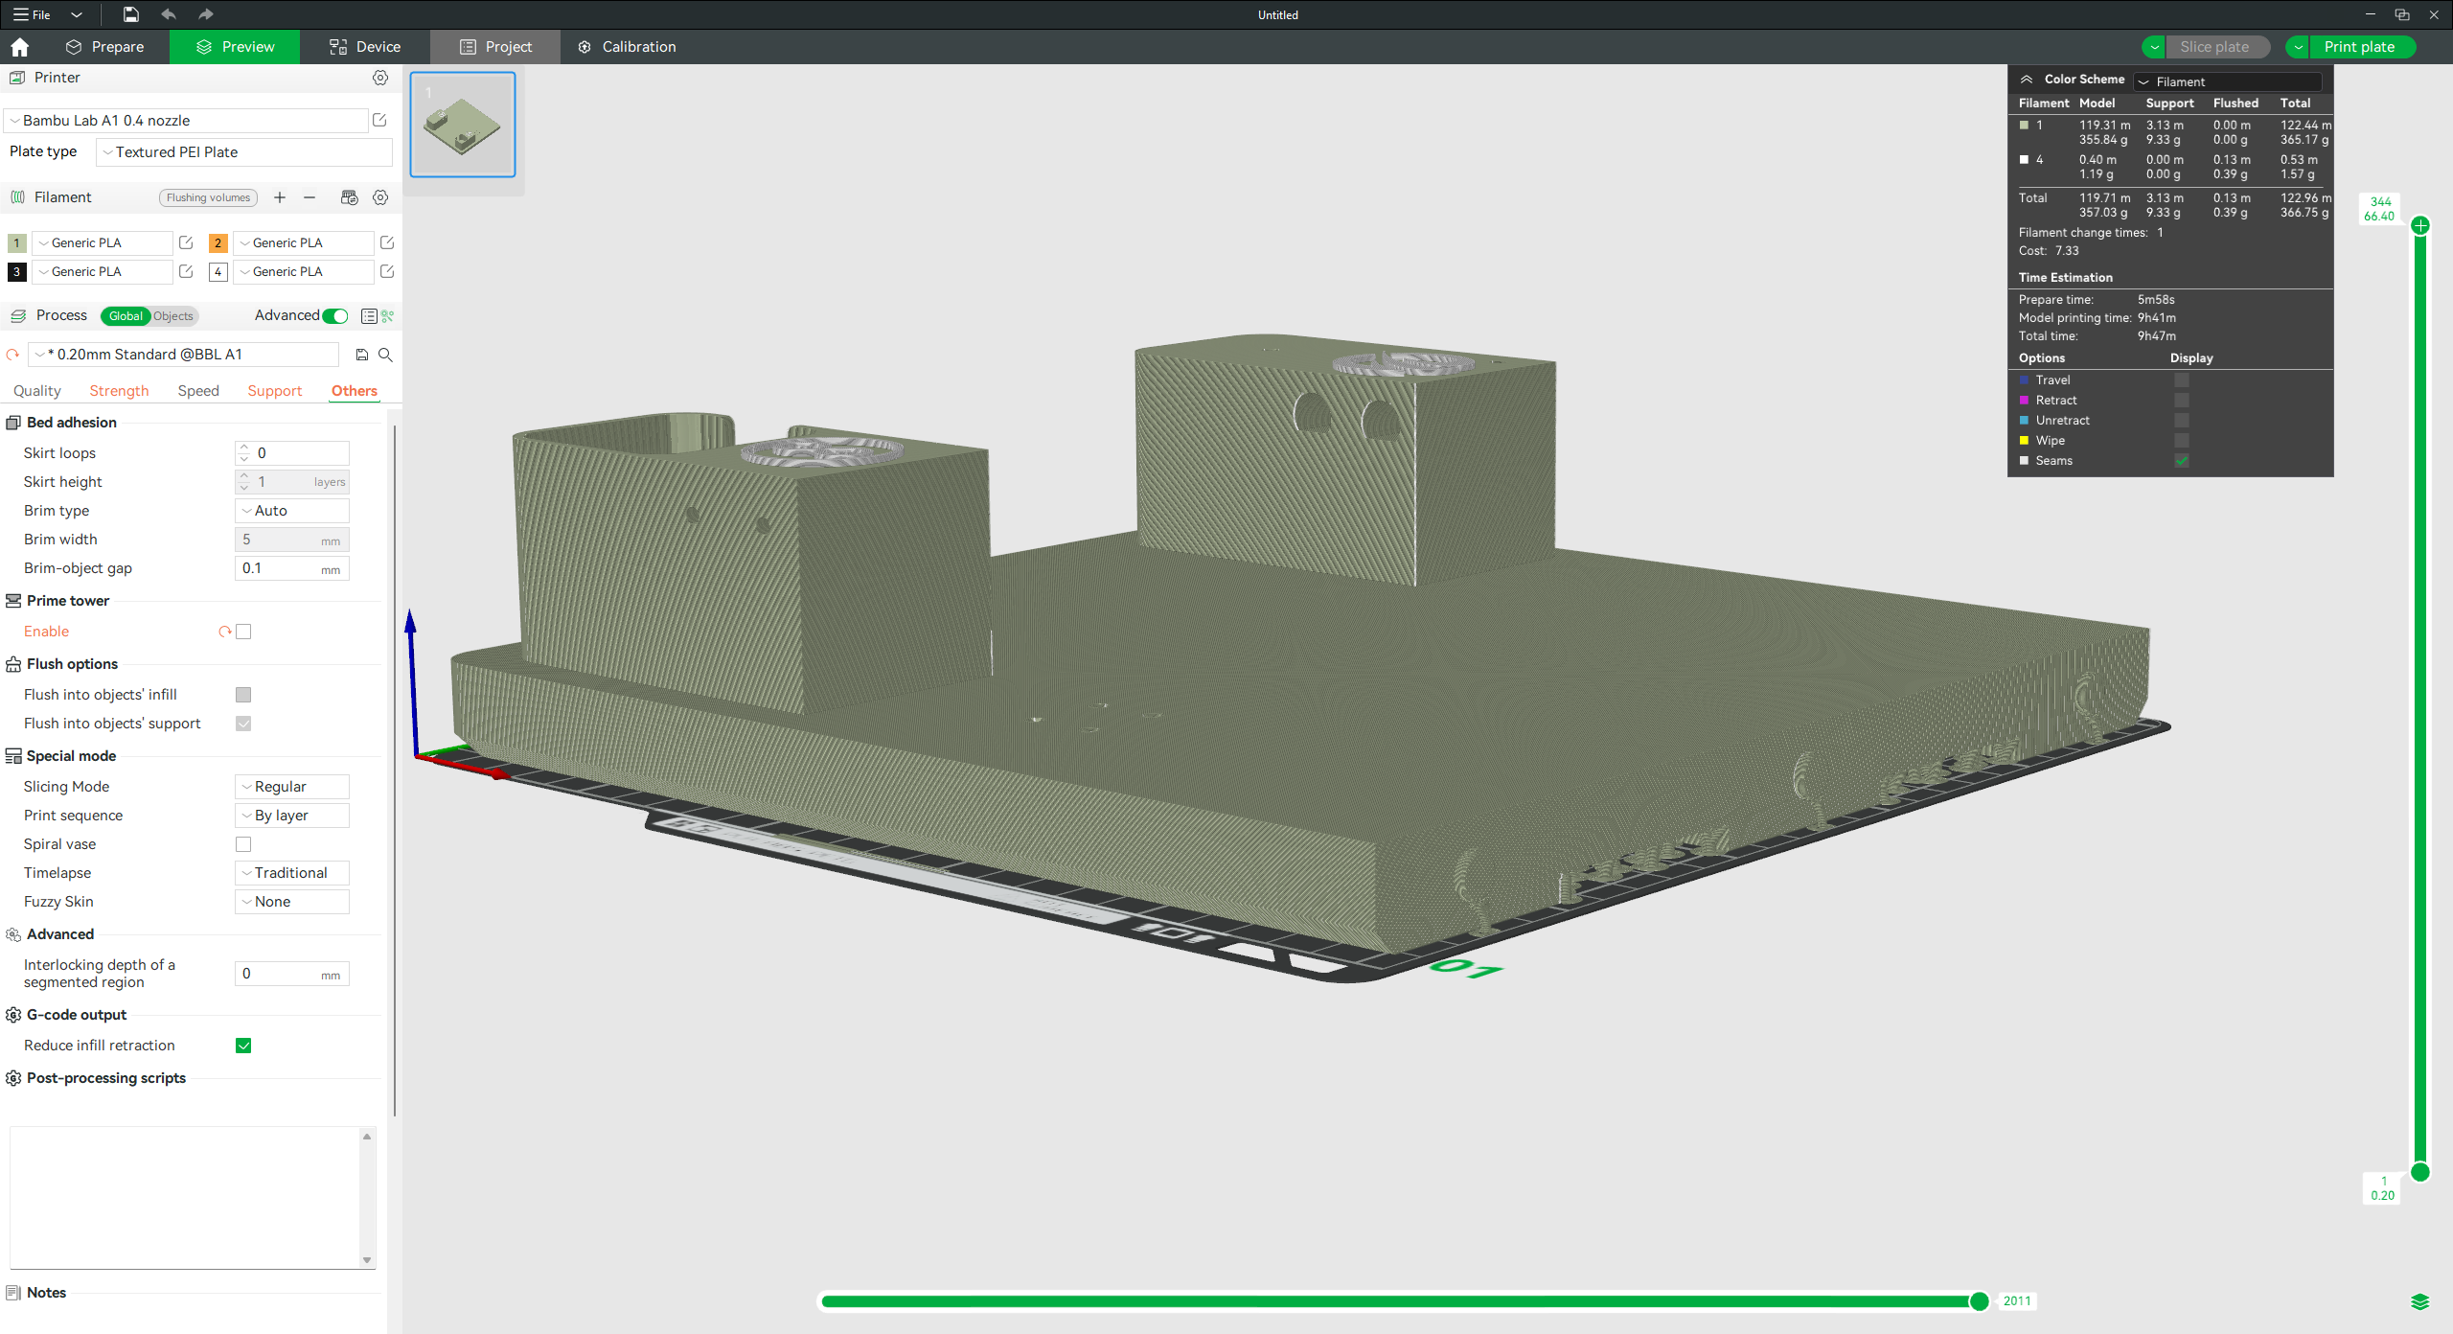Screen dimensions: 2453x1334
Task: Open the Brim type dropdown
Action: pyautogui.click(x=292, y=511)
